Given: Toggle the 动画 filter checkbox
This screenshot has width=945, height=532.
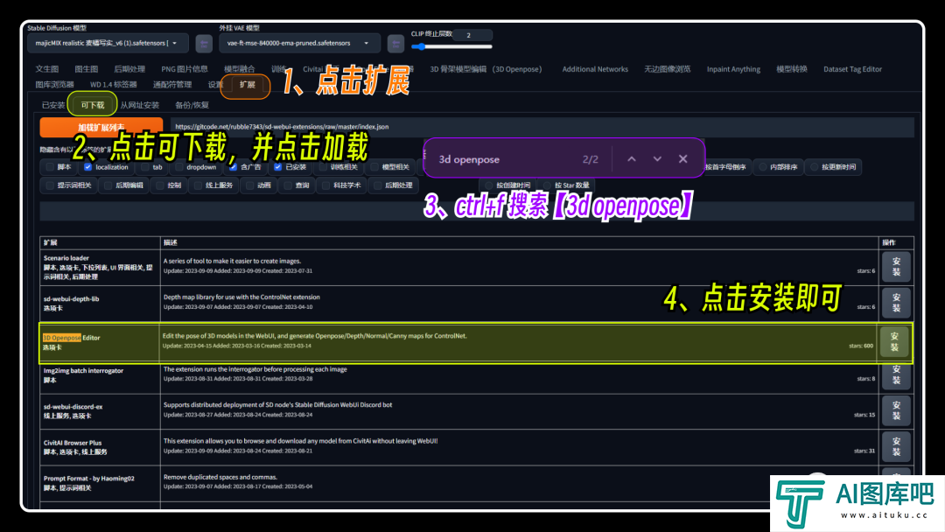Looking at the screenshot, I should tap(249, 185).
